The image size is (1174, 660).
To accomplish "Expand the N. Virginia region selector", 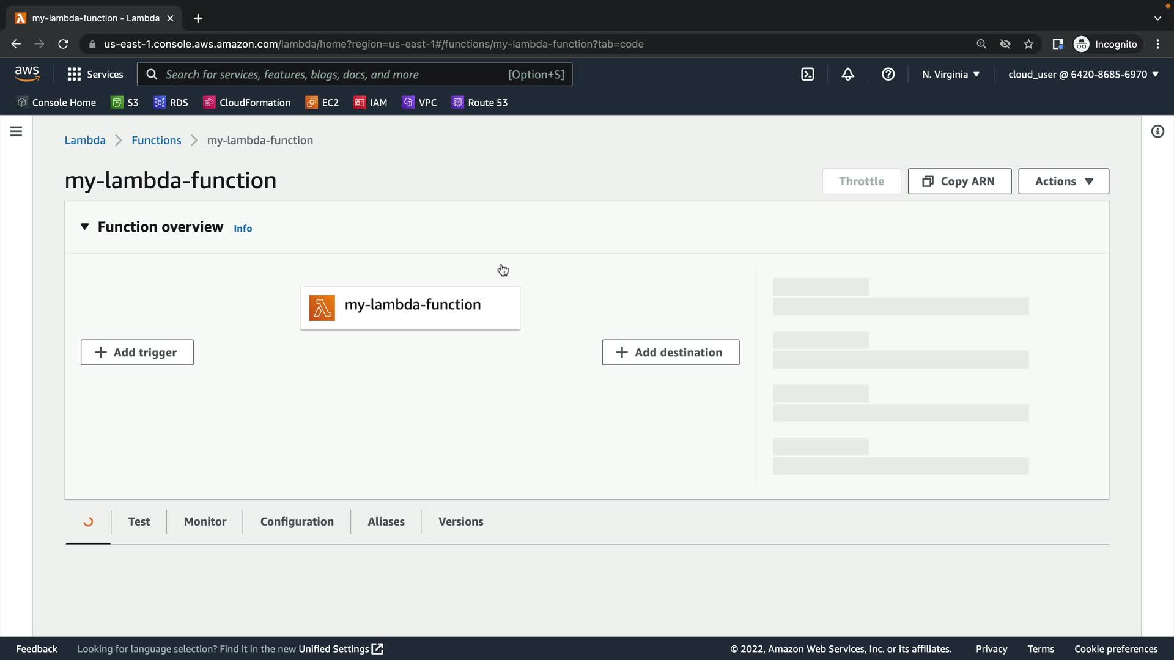I will click(951, 74).
